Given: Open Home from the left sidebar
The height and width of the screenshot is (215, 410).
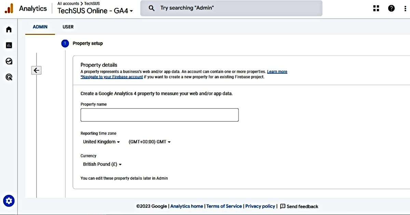Looking at the screenshot, I should coord(9,29).
